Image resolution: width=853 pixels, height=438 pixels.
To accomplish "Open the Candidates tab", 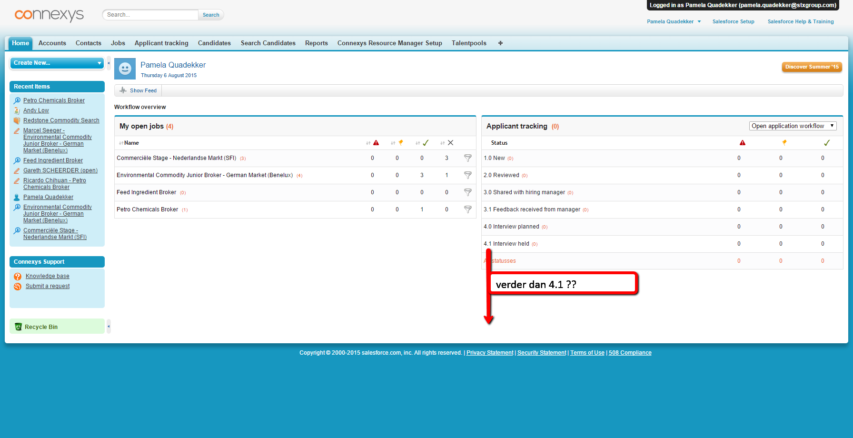I will [214, 43].
